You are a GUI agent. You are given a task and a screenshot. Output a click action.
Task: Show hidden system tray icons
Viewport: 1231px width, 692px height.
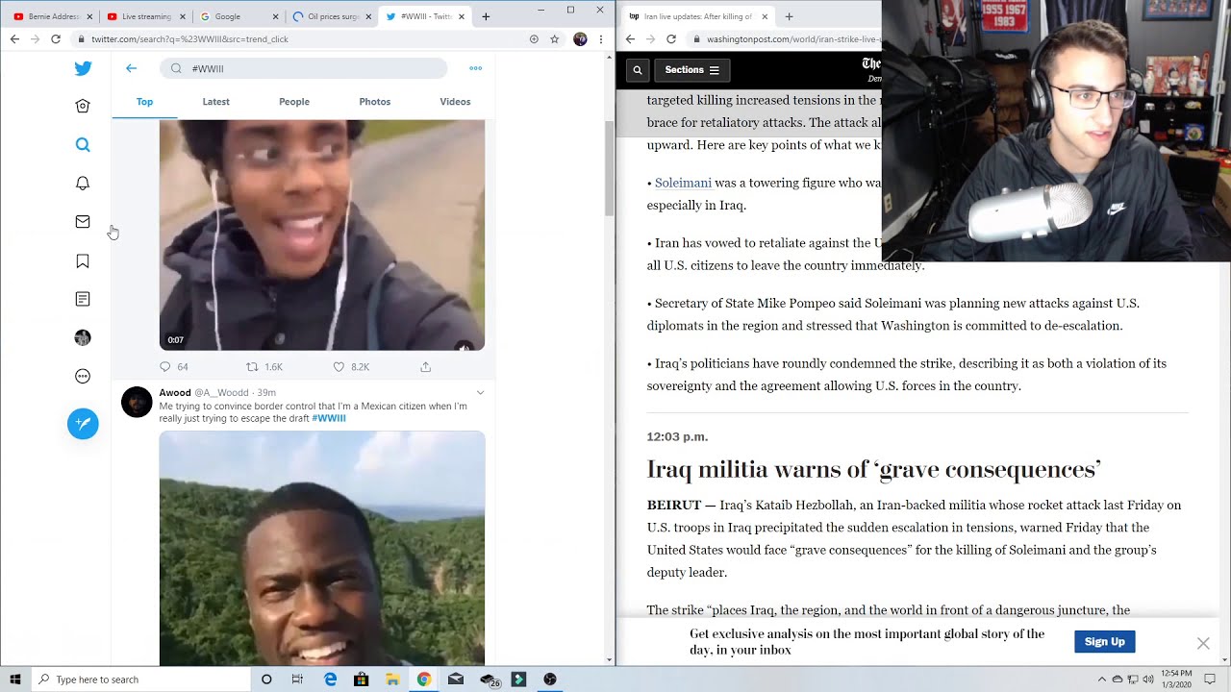(x=1102, y=680)
